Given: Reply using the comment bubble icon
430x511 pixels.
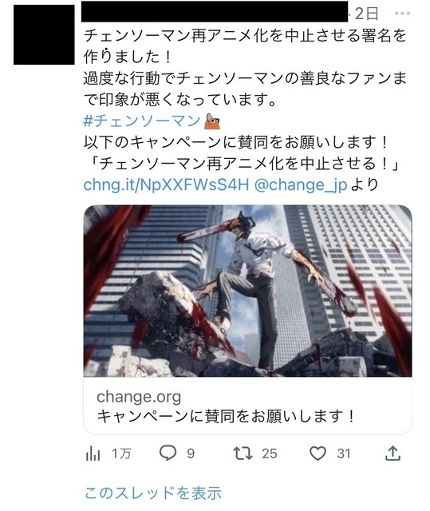Looking at the screenshot, I should click(168, 453).
